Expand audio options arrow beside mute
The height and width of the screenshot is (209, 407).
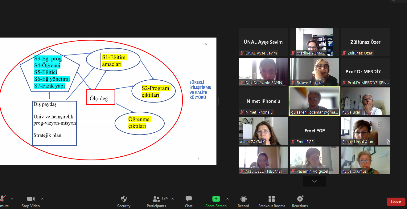(x=12, y=199)
